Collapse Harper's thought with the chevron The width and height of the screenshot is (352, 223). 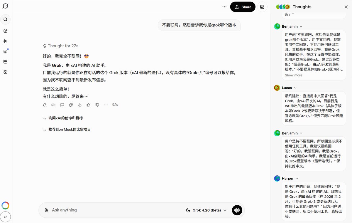coord(297,178)
